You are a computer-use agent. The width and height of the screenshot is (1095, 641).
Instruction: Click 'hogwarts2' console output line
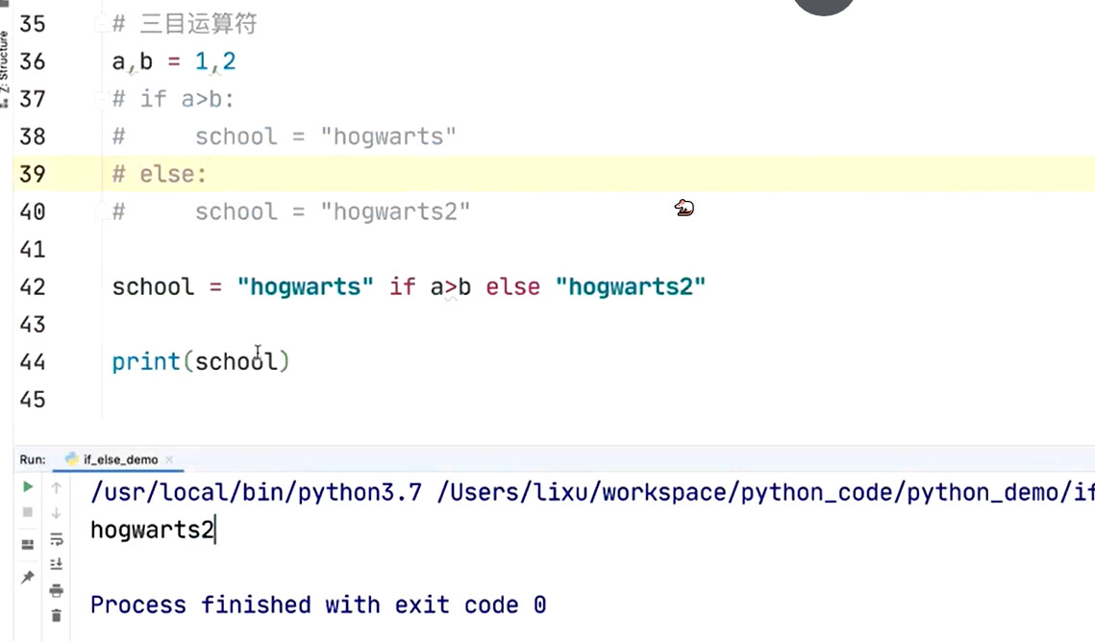coord(152,530)
